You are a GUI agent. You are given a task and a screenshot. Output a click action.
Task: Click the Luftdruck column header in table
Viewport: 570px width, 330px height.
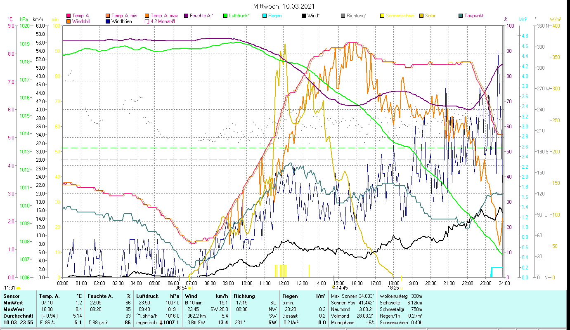pyautogui.click(x=147, y=296)
